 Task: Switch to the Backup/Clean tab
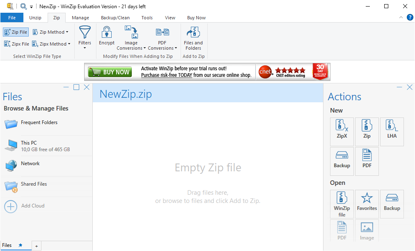(x=115, y=18)
